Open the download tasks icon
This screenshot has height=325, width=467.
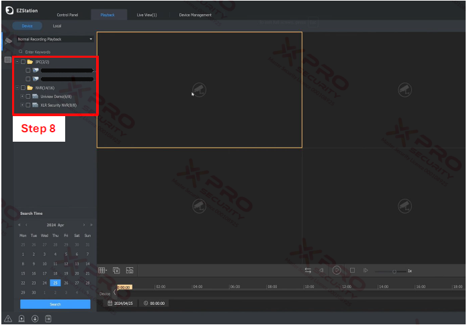[x=35, y=318]
